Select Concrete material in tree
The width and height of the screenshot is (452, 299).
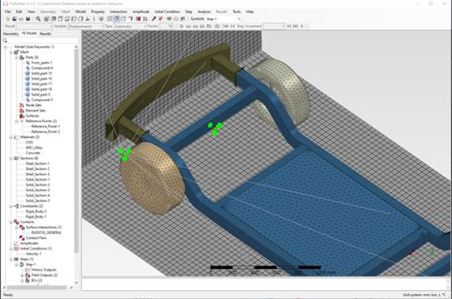(x=33, y=153)
